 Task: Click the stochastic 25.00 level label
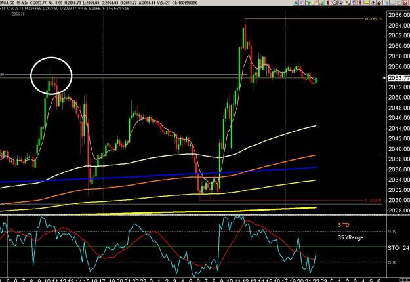coord(393,262)
